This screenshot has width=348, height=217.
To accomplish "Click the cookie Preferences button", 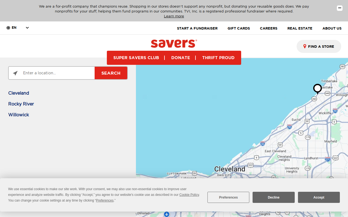I will pos(228,197).
